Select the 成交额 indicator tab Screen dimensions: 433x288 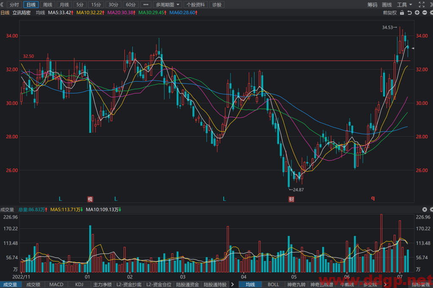coord(33,285)
